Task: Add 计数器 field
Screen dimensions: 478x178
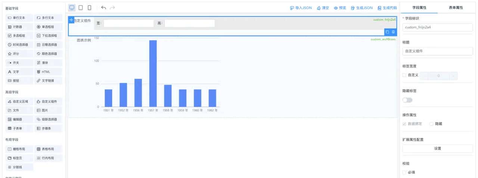Action: click(19, 27)
